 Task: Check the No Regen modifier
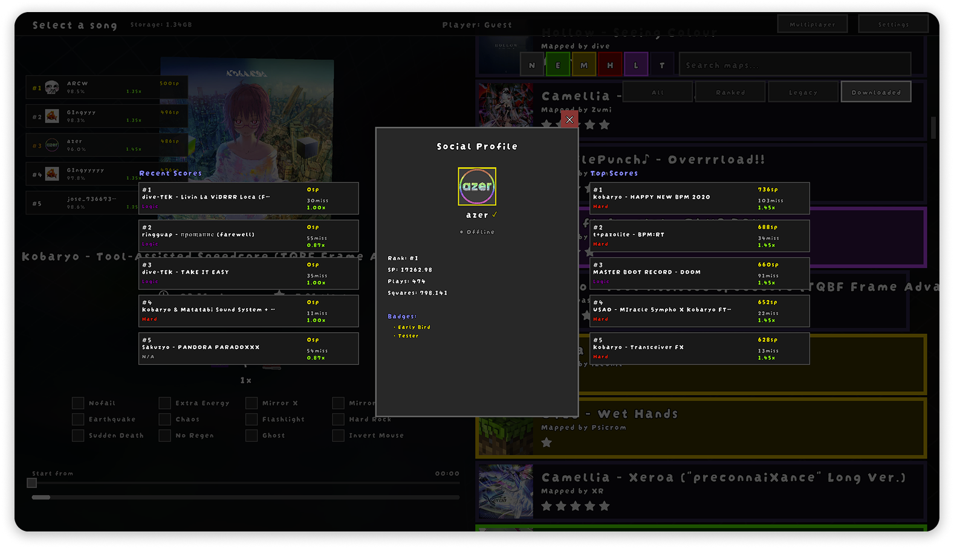click(164, 435)
